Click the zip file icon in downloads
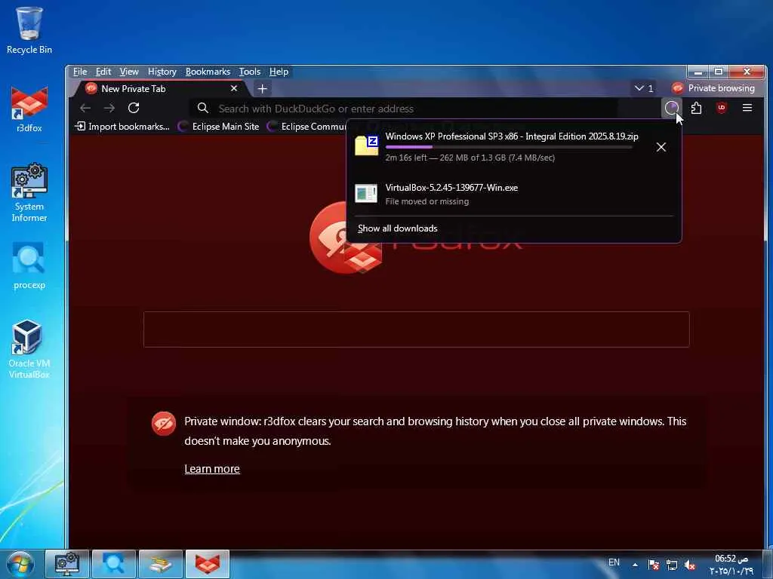773x579 pixels. [x=366, y=146]
